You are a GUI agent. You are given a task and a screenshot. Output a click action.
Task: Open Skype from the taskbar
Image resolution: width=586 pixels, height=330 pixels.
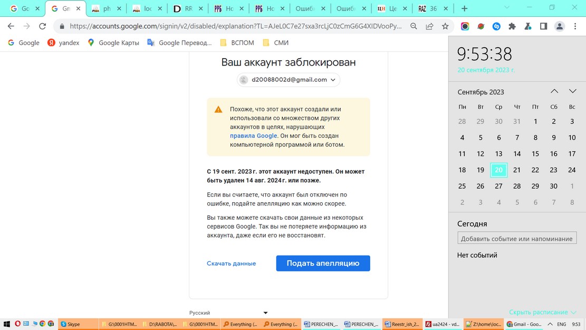78,324
